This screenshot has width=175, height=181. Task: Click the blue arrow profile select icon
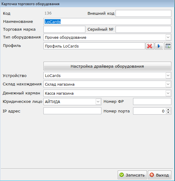tap(159, 46)
